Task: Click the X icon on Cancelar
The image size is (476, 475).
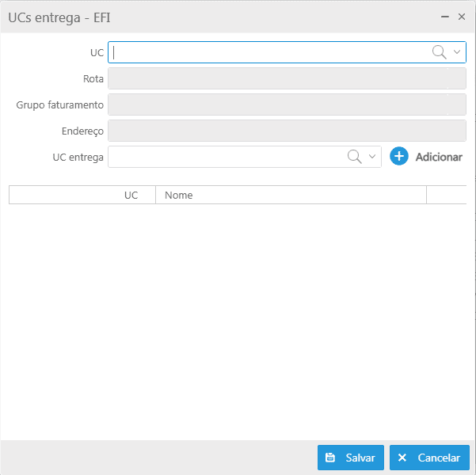Action: pos(402,458)
